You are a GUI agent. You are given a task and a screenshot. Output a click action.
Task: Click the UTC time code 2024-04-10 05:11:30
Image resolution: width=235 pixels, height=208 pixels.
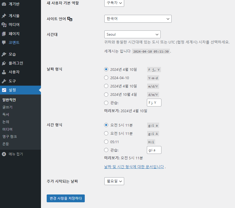(x=151, y=52)
